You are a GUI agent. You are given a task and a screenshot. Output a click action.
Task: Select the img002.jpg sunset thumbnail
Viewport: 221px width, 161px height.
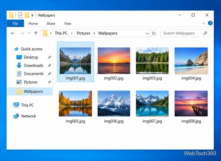click(x=114, y=60)
